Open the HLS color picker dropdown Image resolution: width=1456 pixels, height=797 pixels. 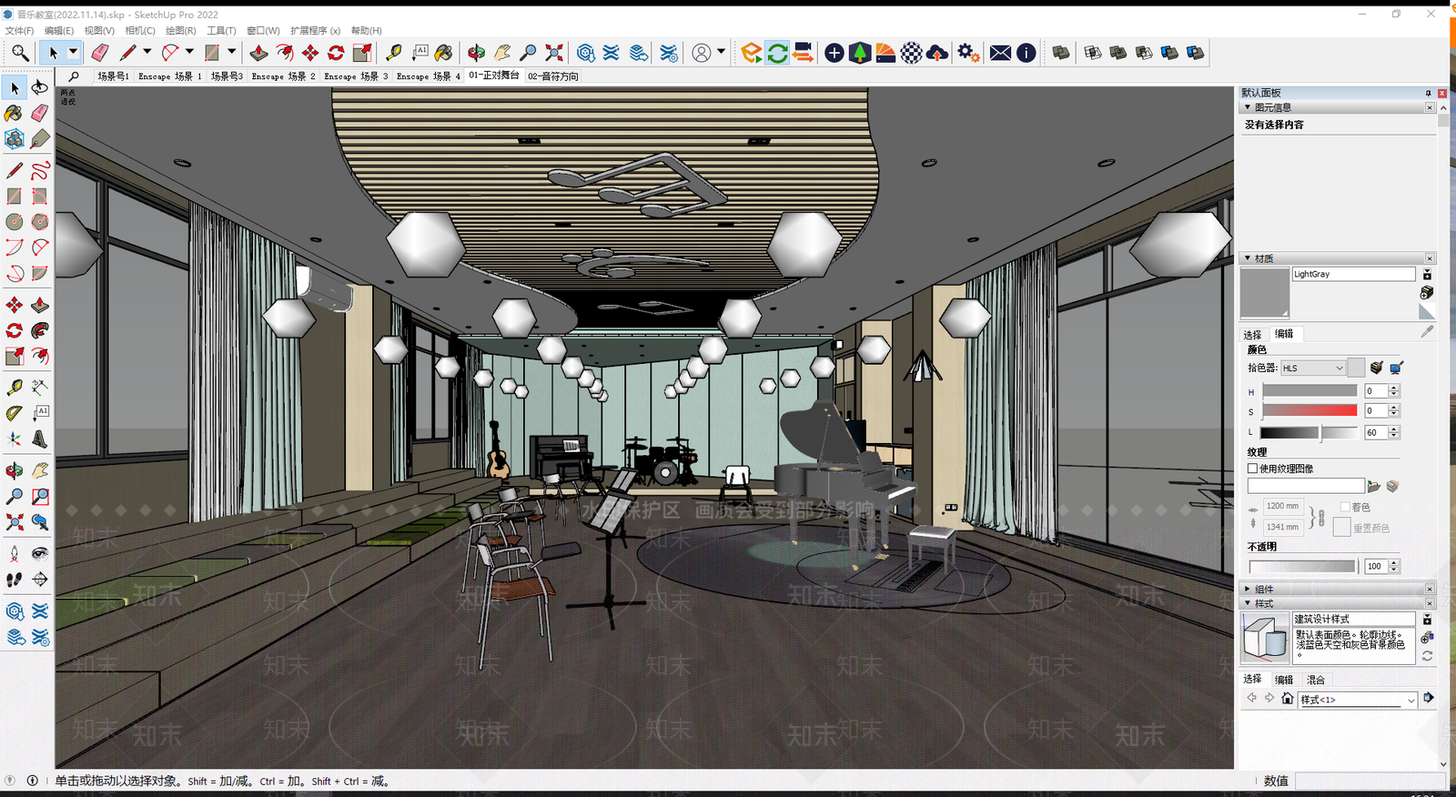point(1312,368)
